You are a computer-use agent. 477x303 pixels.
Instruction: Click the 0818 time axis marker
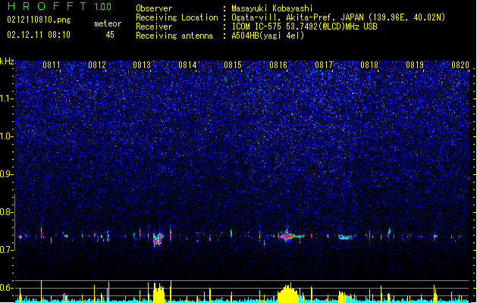coord(369,65)
